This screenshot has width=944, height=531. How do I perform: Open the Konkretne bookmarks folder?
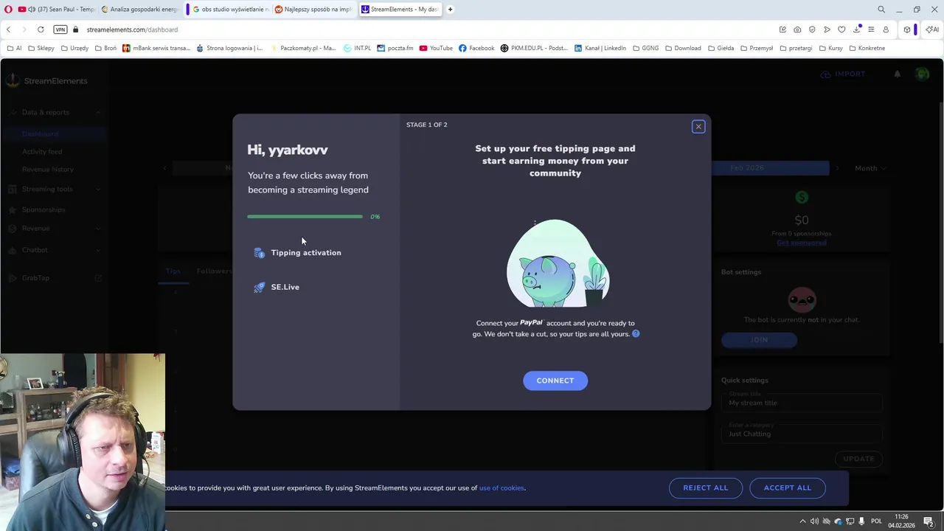click(x=867, y=48)
